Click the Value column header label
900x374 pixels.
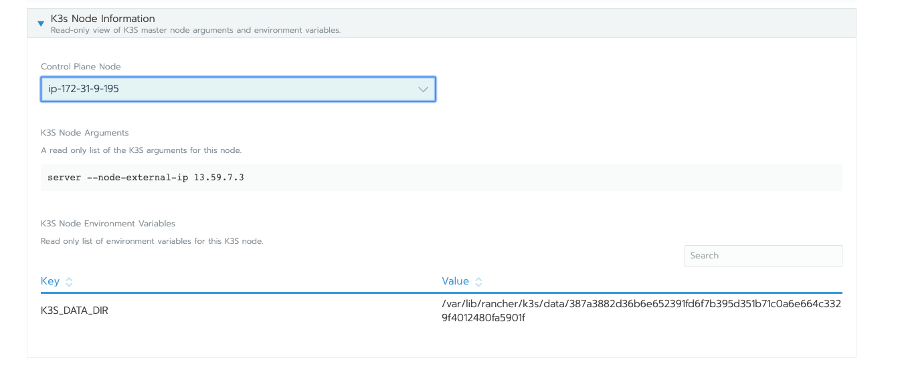pyautogui.click(x=455, y=281)
